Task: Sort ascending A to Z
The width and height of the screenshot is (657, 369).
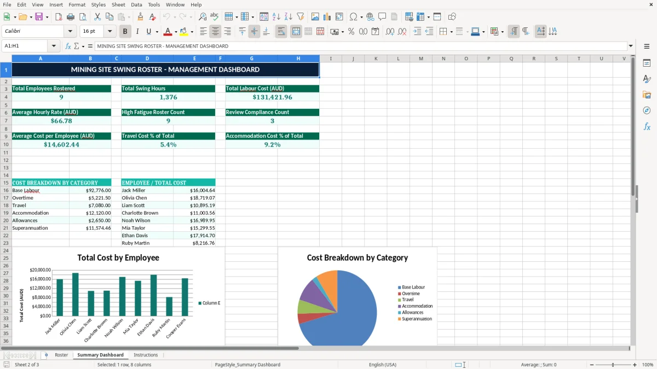Action: pyautogui.click(x=276, y=17)
